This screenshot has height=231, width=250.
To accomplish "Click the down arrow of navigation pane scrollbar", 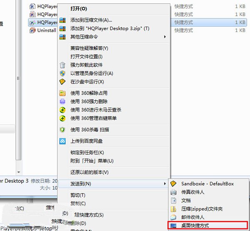I will pos(19,172).
